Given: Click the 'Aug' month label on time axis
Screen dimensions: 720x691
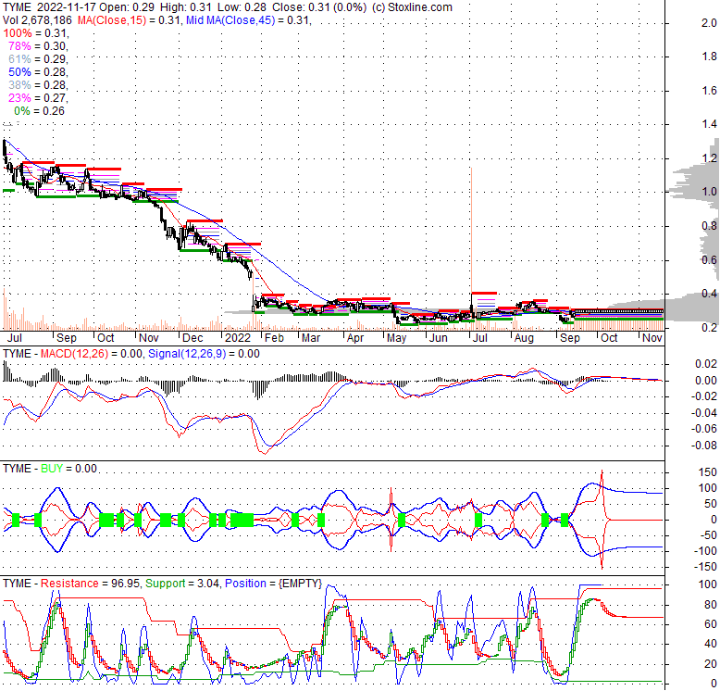Looking at the screenshot, I should [x=524, y=338].
